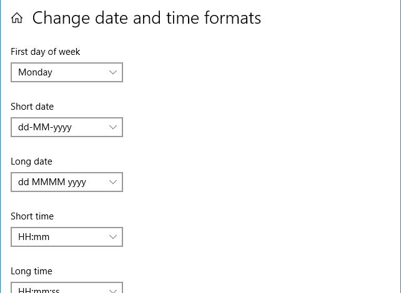The width and height of the screenshot is (401, 293).
Task: Click the Short date label
Action: 32,107
